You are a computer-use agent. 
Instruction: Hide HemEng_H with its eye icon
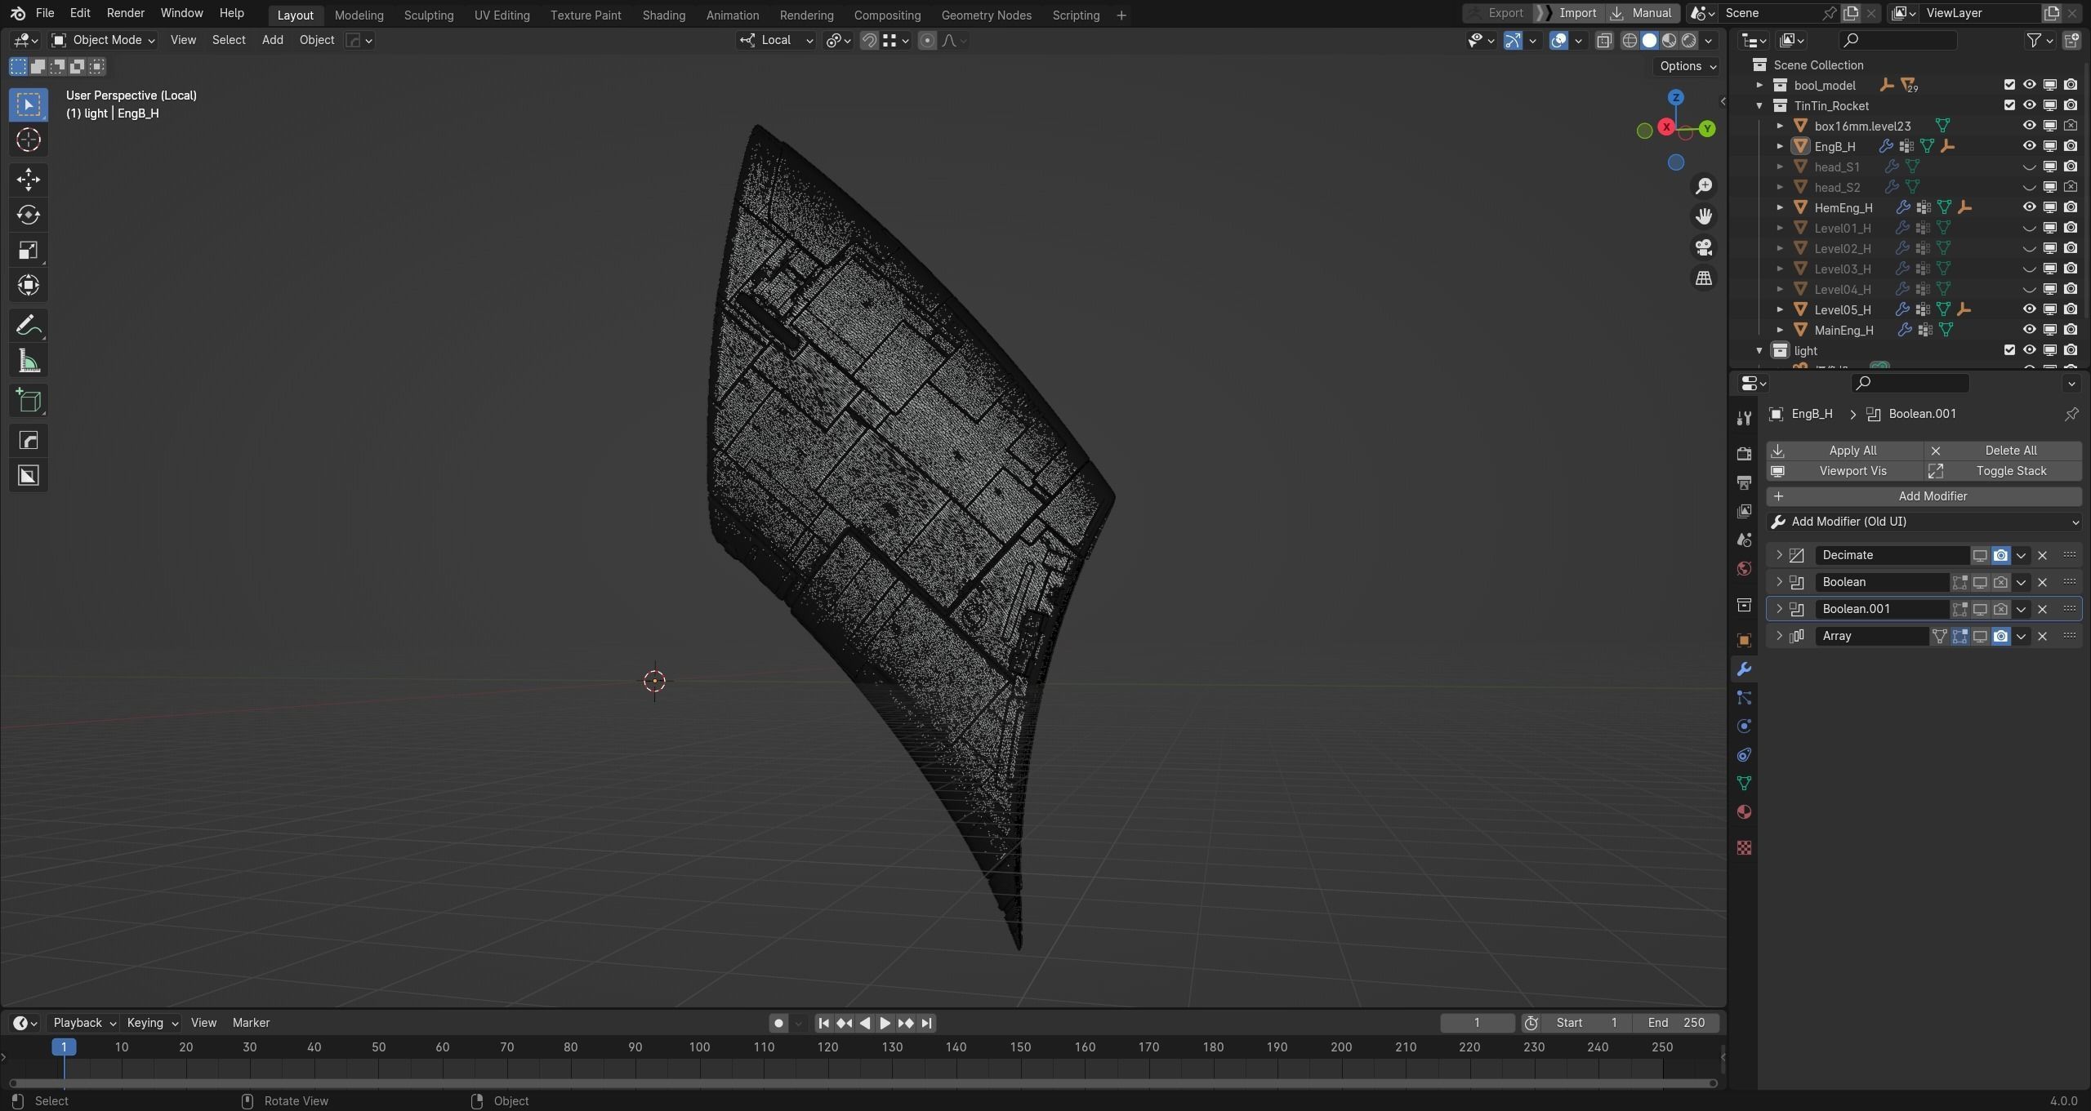(2029, 207)
